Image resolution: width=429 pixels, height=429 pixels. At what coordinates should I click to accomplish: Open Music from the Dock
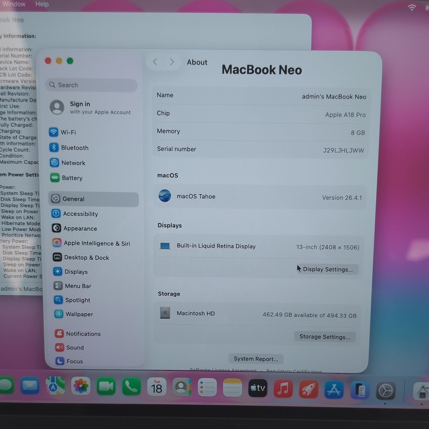283,389
